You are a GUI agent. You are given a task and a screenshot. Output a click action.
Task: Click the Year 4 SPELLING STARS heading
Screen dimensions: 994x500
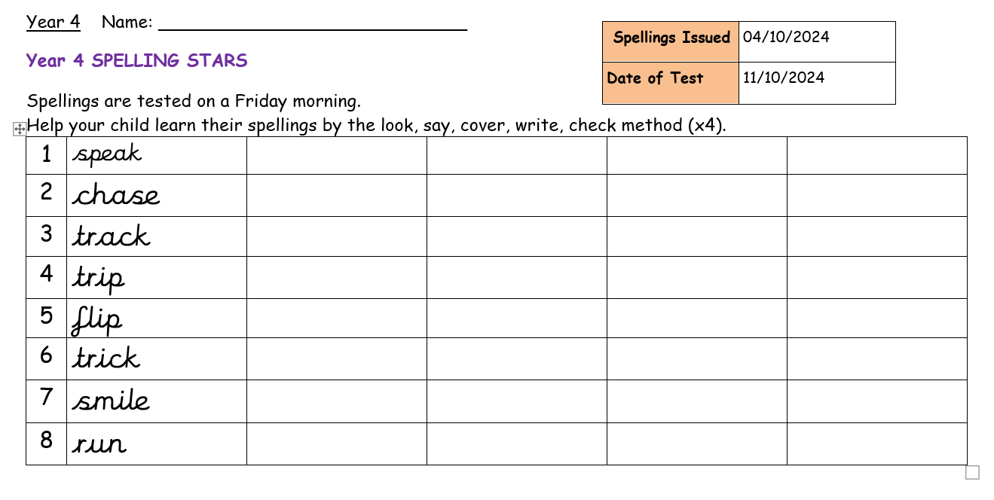tap(136, 61)
